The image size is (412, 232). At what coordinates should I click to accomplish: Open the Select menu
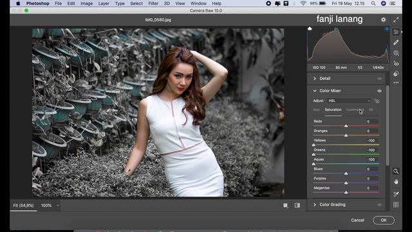pos(136,3)
